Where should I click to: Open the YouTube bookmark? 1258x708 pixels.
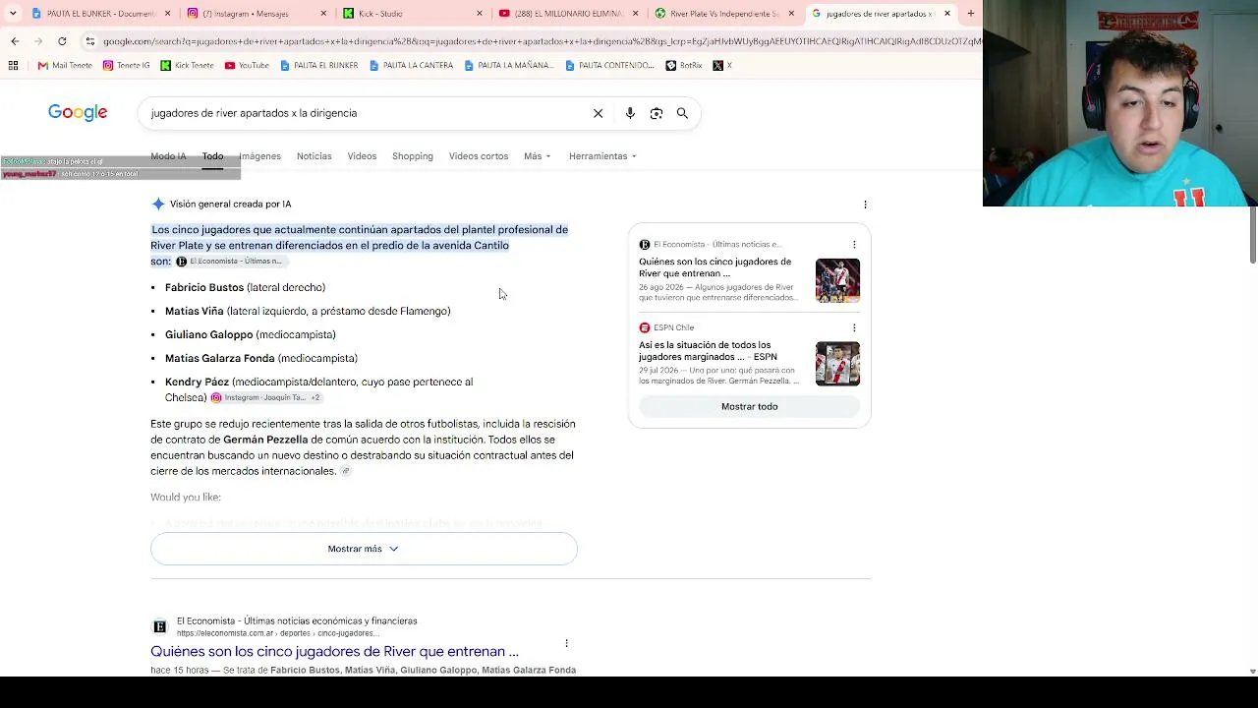[247, 66]
